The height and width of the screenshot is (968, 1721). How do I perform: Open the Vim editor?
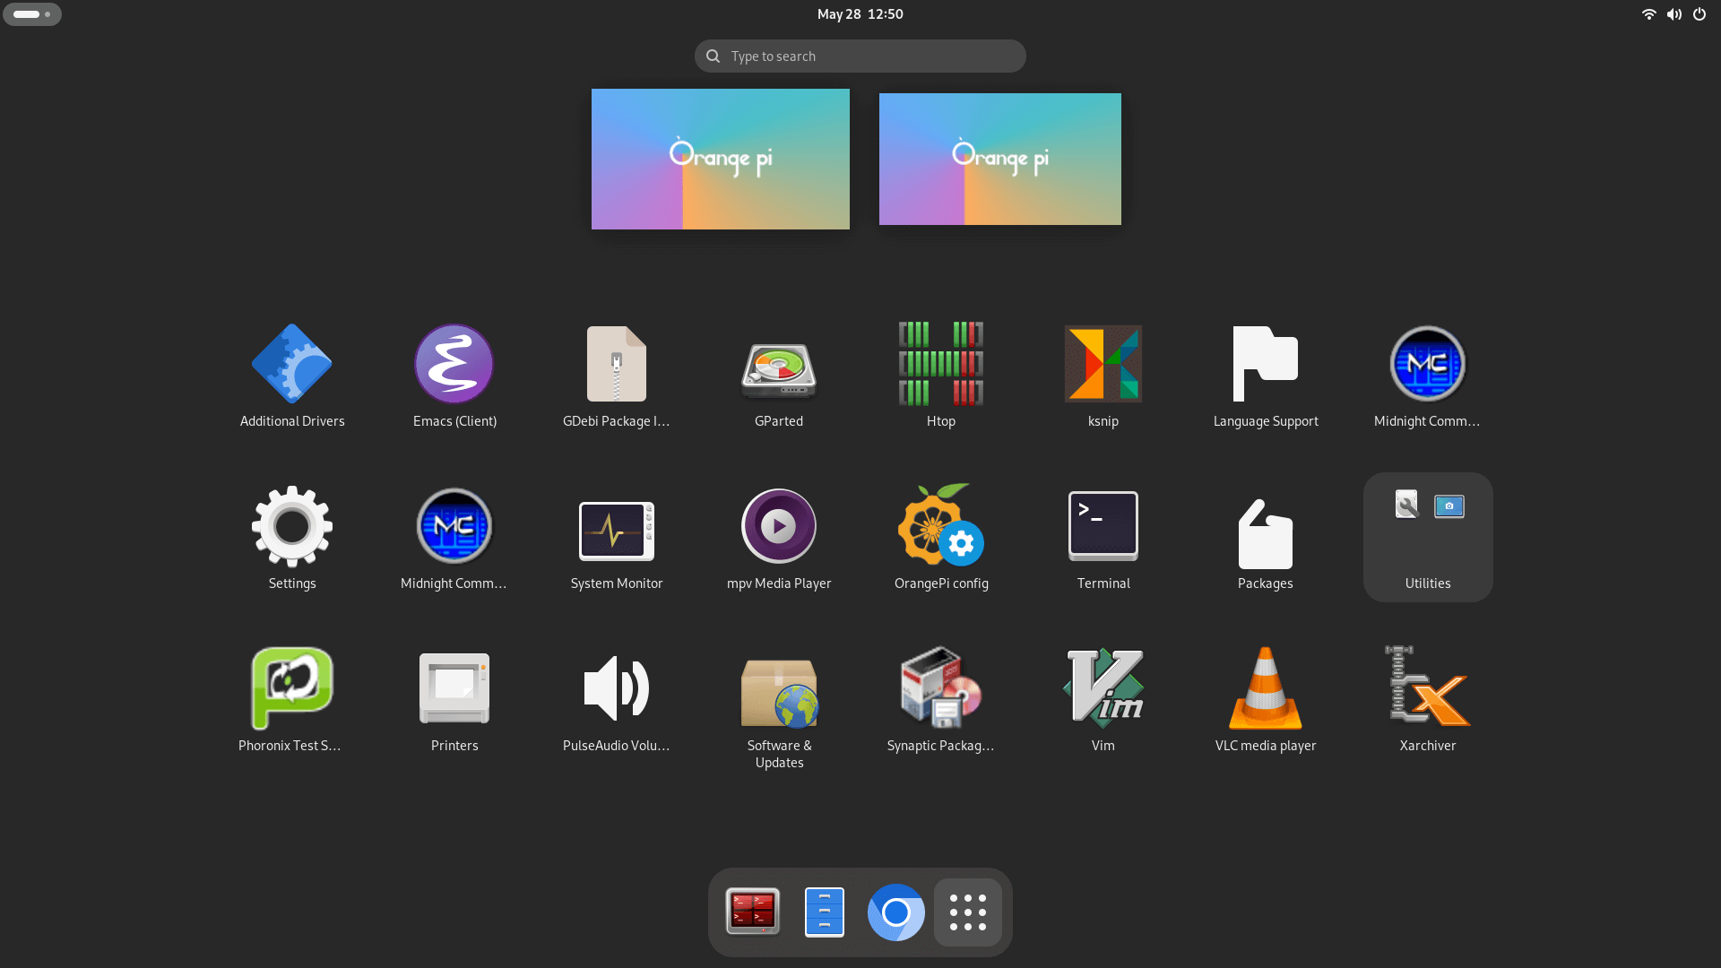pyautogui.click(x=1103, y=700)
